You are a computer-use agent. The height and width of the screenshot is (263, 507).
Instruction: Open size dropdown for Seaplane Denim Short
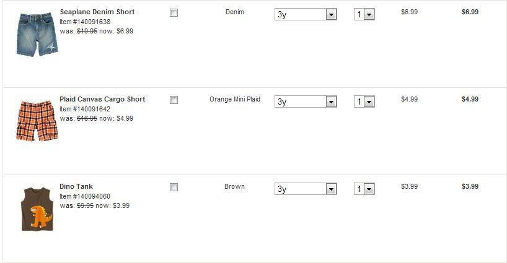(306, 14)
